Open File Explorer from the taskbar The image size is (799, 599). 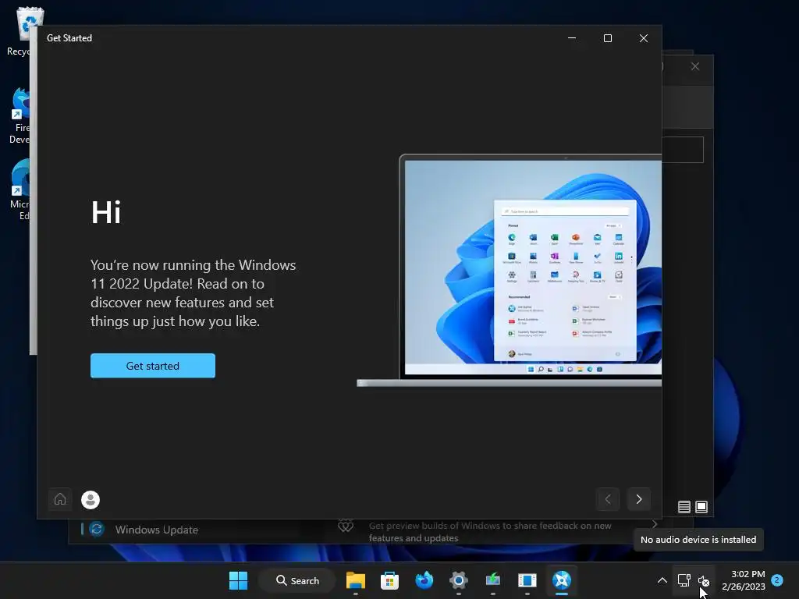356,580
